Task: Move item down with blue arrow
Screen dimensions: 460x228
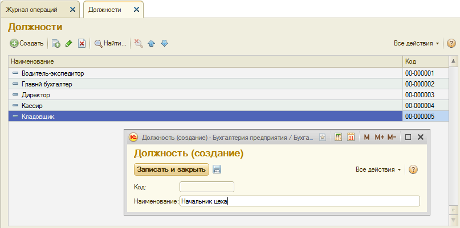Action: pos(164,43)
